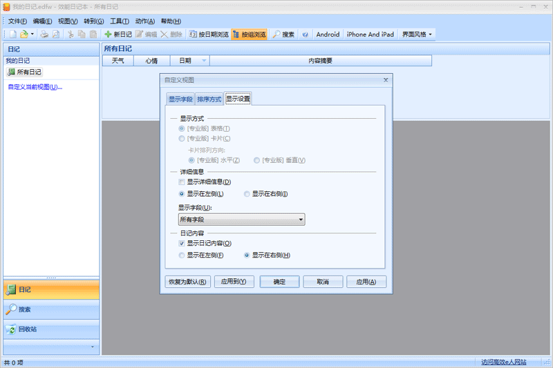This screenshot has height=368, width=553.
Task: Click the 自定义当前视图 link
Action: coord(35,87)
